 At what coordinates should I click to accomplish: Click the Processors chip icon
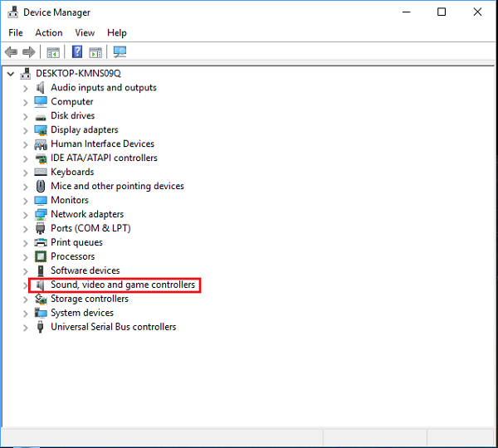pos(41,256)
